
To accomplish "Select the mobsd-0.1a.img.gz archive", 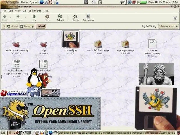I will [98, 44].
